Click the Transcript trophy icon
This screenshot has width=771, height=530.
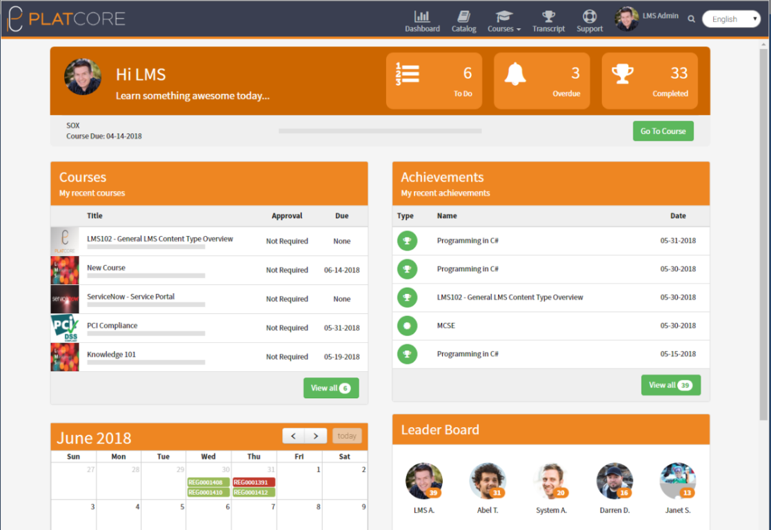(548, 17)
